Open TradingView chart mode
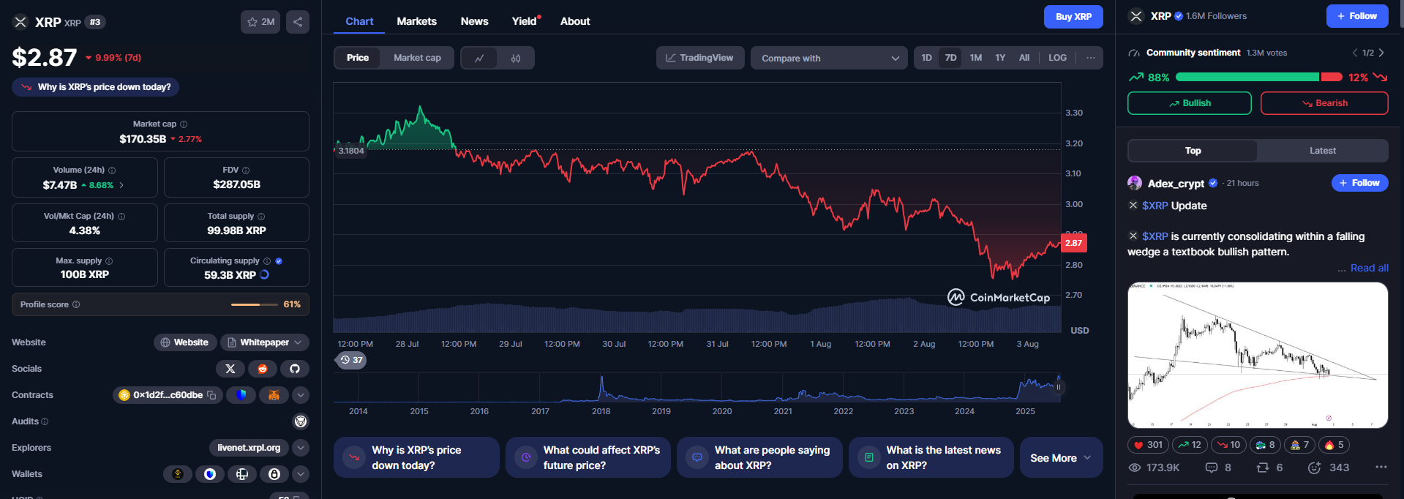This screenshot has height=499, width=1404. (699, 58)
